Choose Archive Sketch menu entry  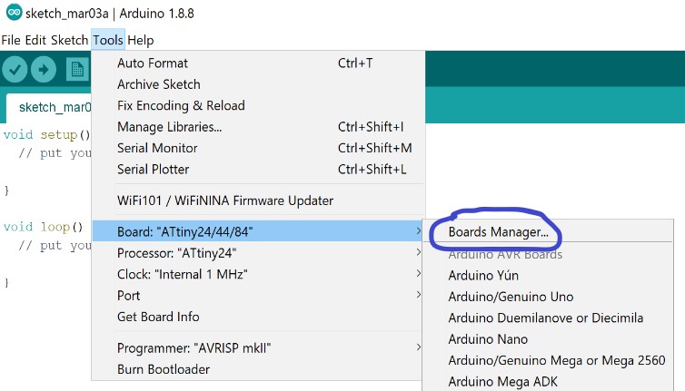258,84
